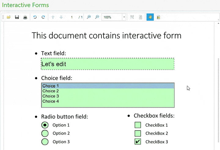Check the CheckBox 1 box
Image resolution: width=220 pixels, height=150 pixels.
pyautogui.click(x=138, y=125)
